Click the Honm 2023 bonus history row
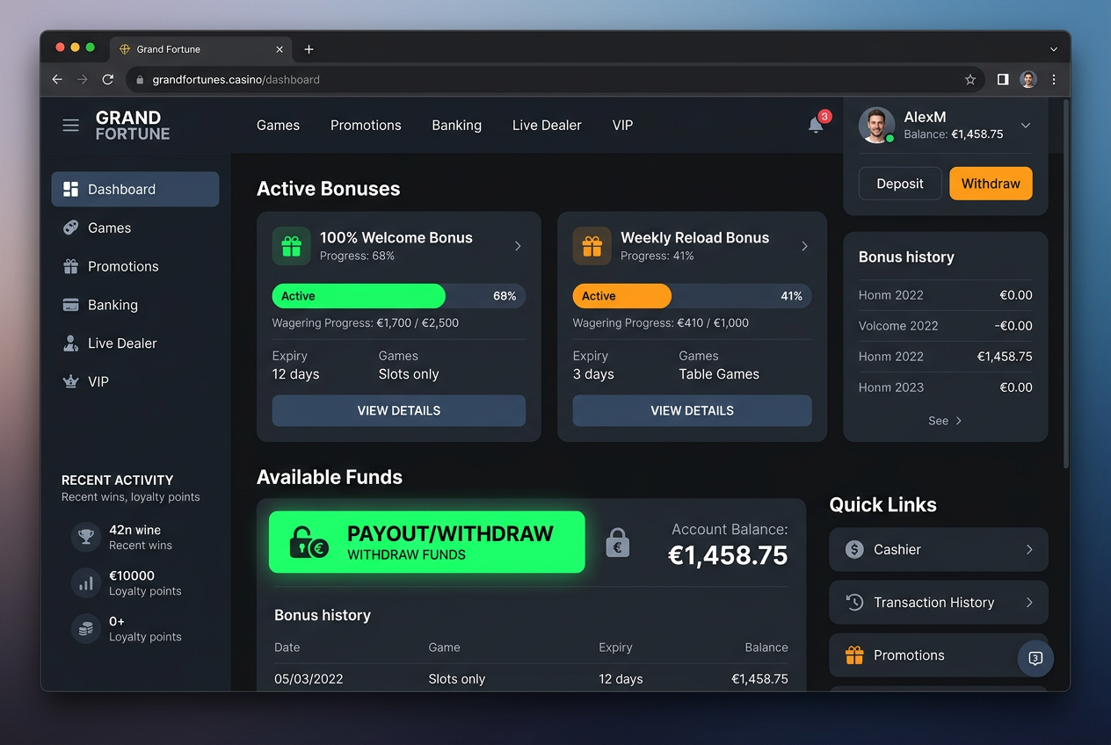1111x745 pixels. (x=946, y=387)
